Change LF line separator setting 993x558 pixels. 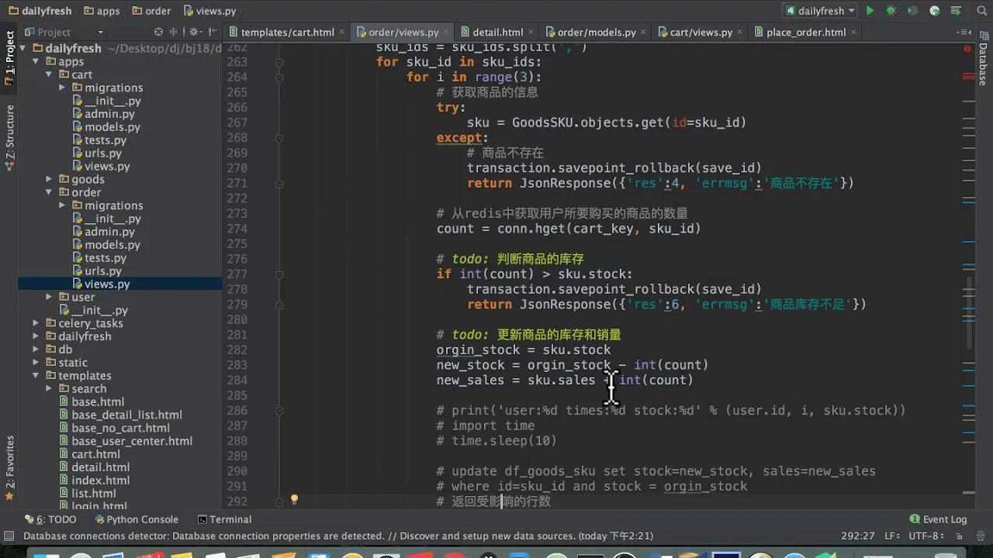pyautogui.click(x=891, y=536)
